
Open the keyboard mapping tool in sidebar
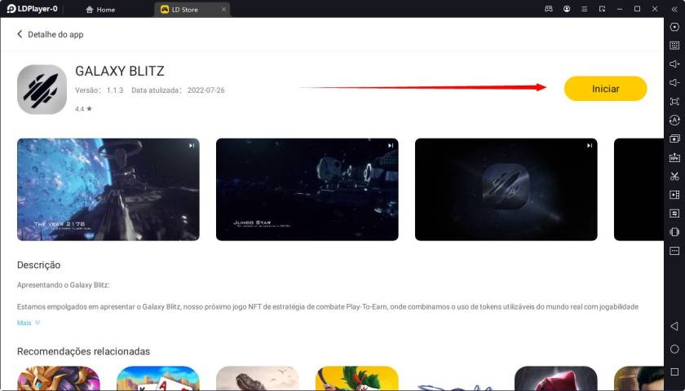674,46
